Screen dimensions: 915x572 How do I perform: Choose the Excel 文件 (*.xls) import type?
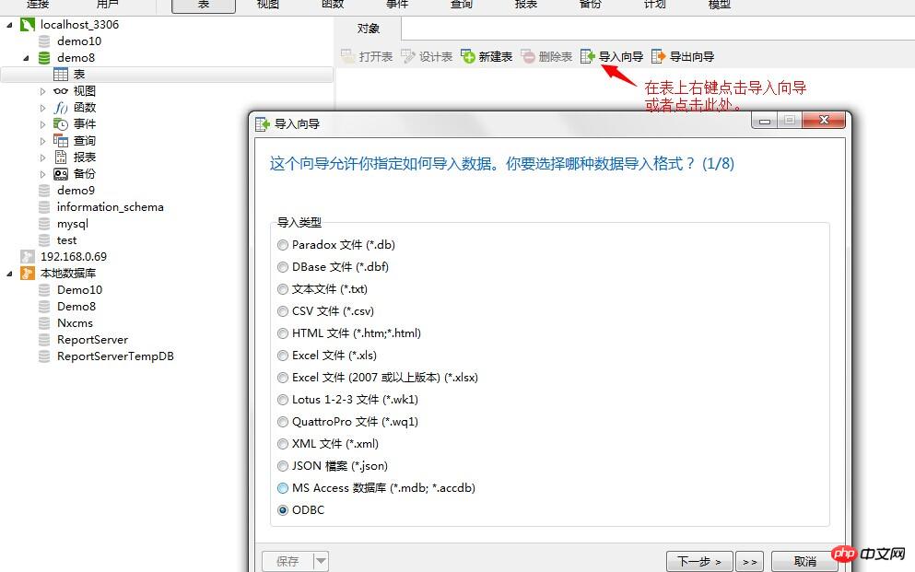point(283,356)
